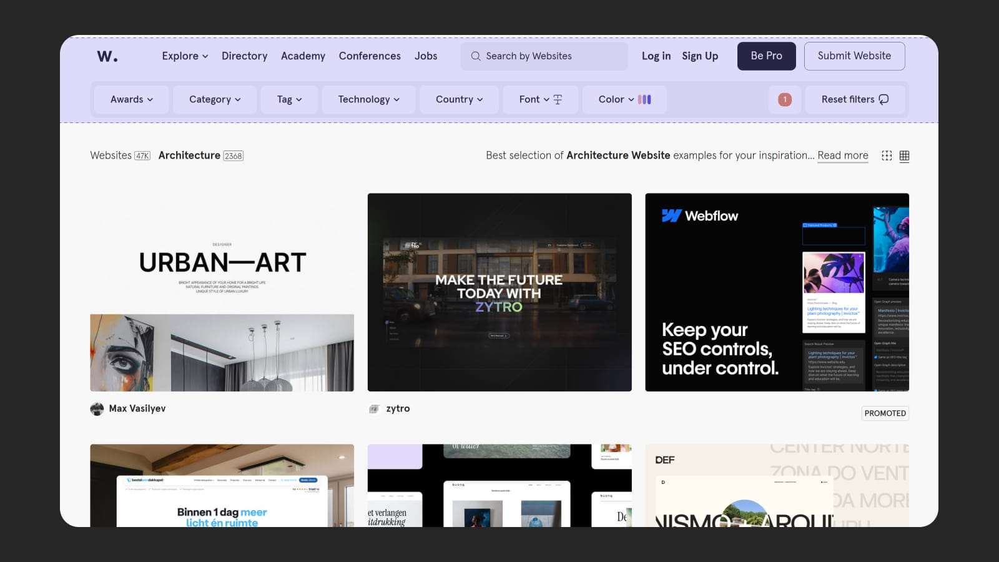Click zytro's avatar icon

373,408
